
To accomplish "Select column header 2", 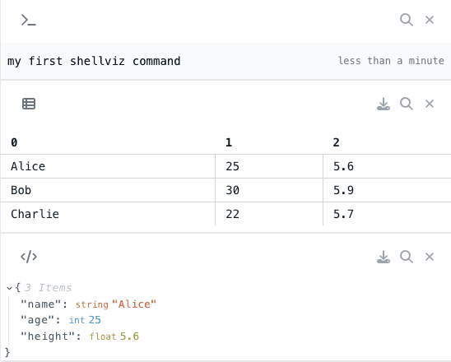I will pos(337,142).
